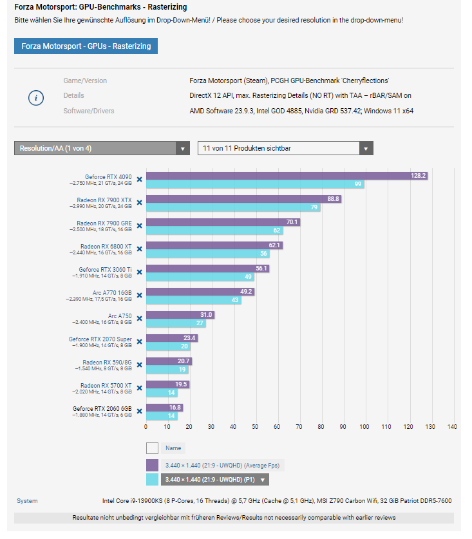Click the Game/Version label
The width and height of the screenshot is (472, 539).
[85, 80]
